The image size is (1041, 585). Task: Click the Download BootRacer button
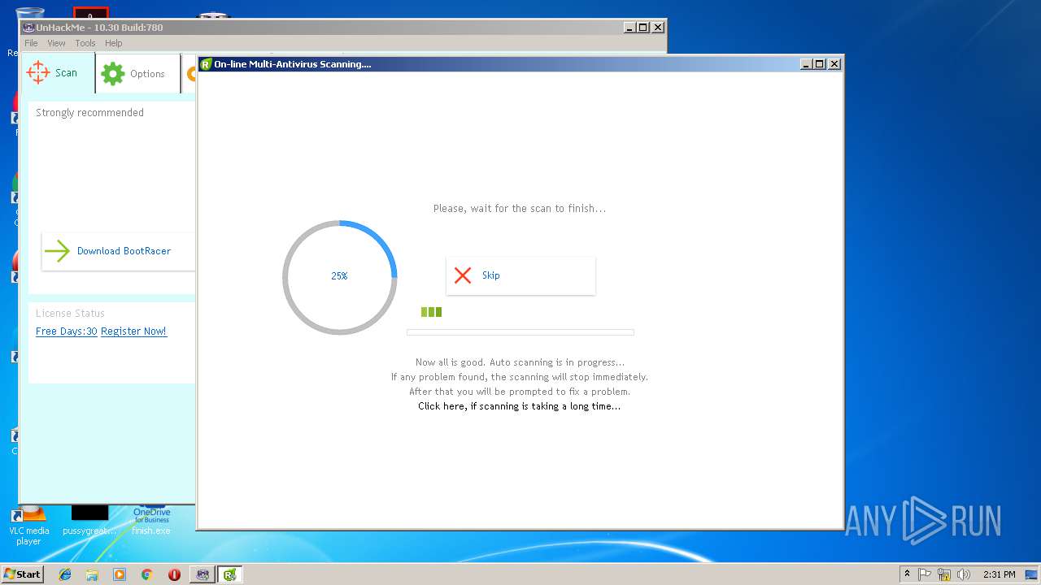point(119,251)
